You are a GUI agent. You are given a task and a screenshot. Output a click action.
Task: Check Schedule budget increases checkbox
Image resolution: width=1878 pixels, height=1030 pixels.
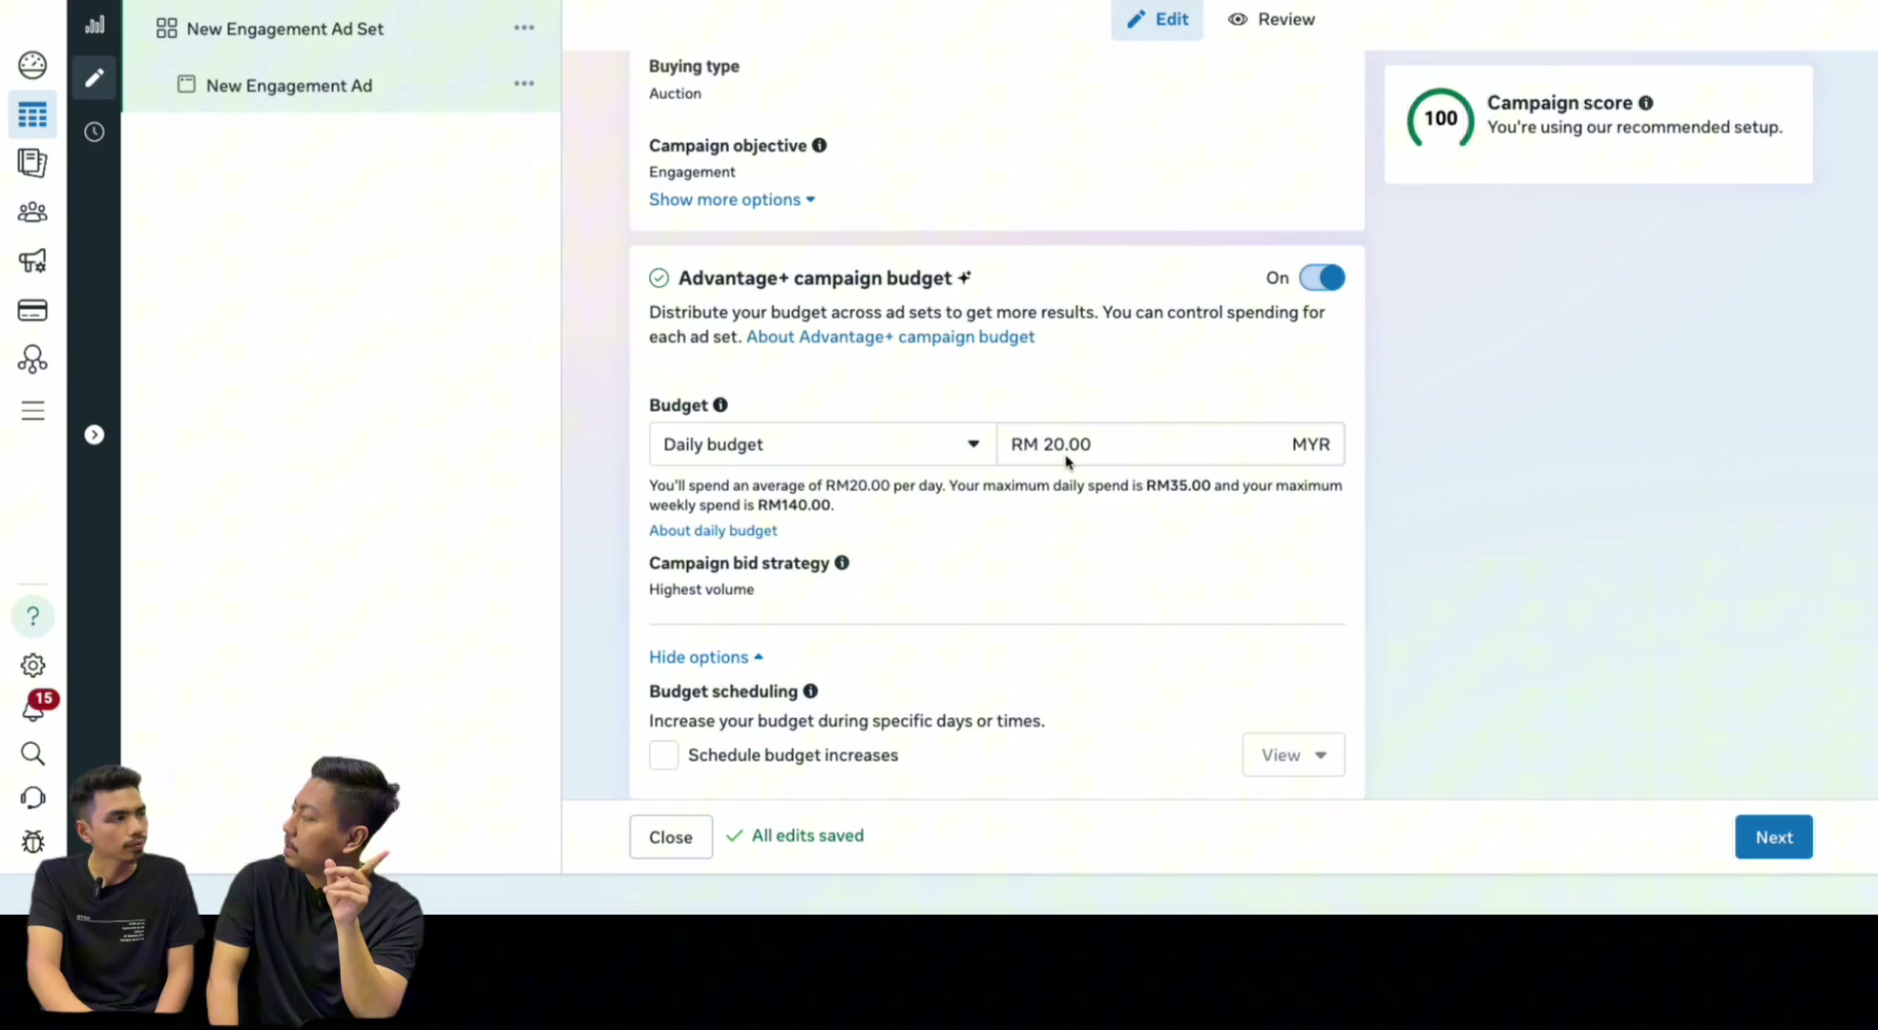(663, 755)
